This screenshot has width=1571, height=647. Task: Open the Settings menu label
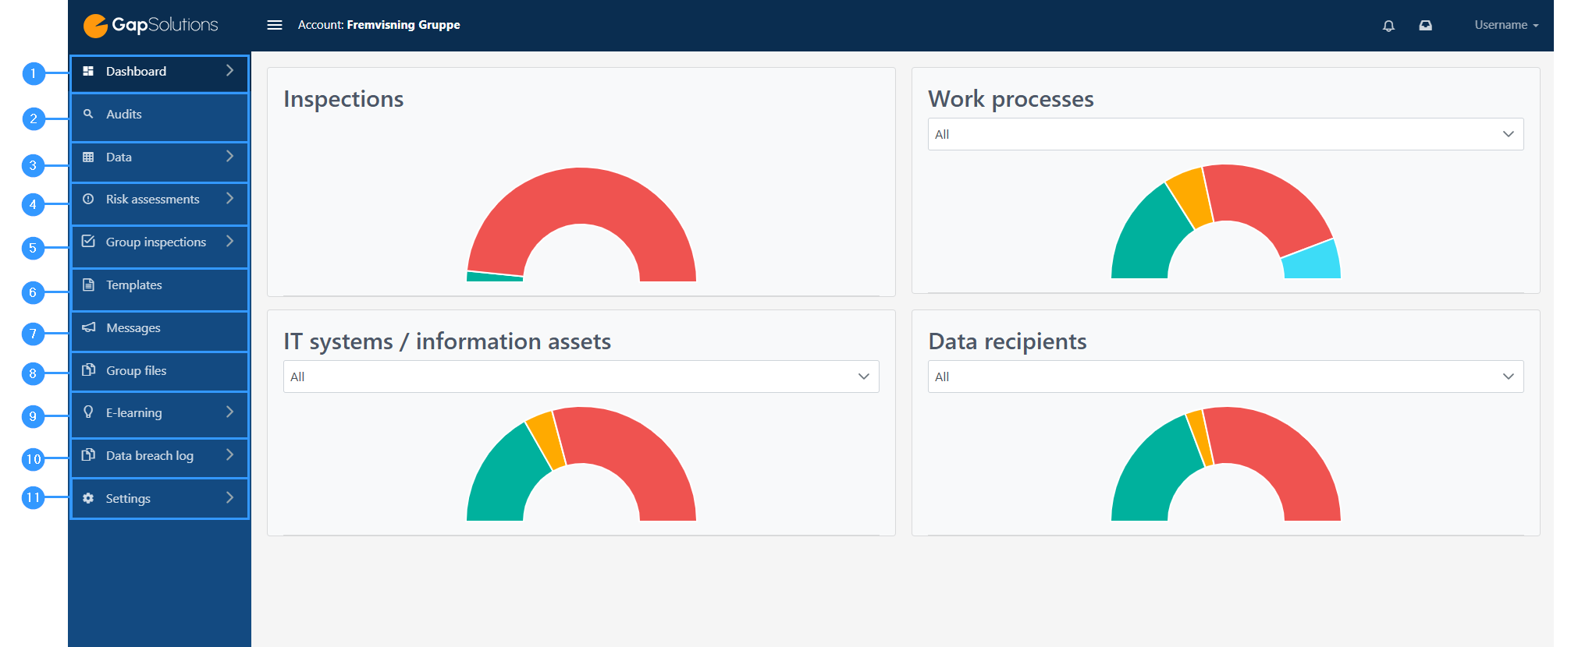[x=128, y=498]
